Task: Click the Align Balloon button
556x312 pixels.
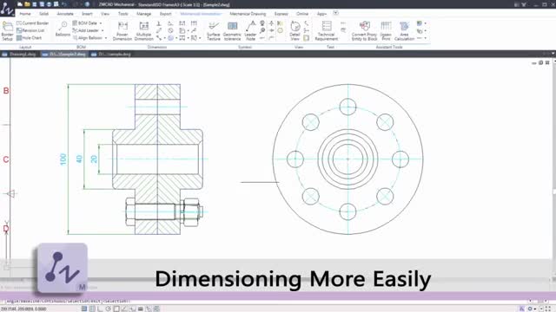Action: click(88, 38)
